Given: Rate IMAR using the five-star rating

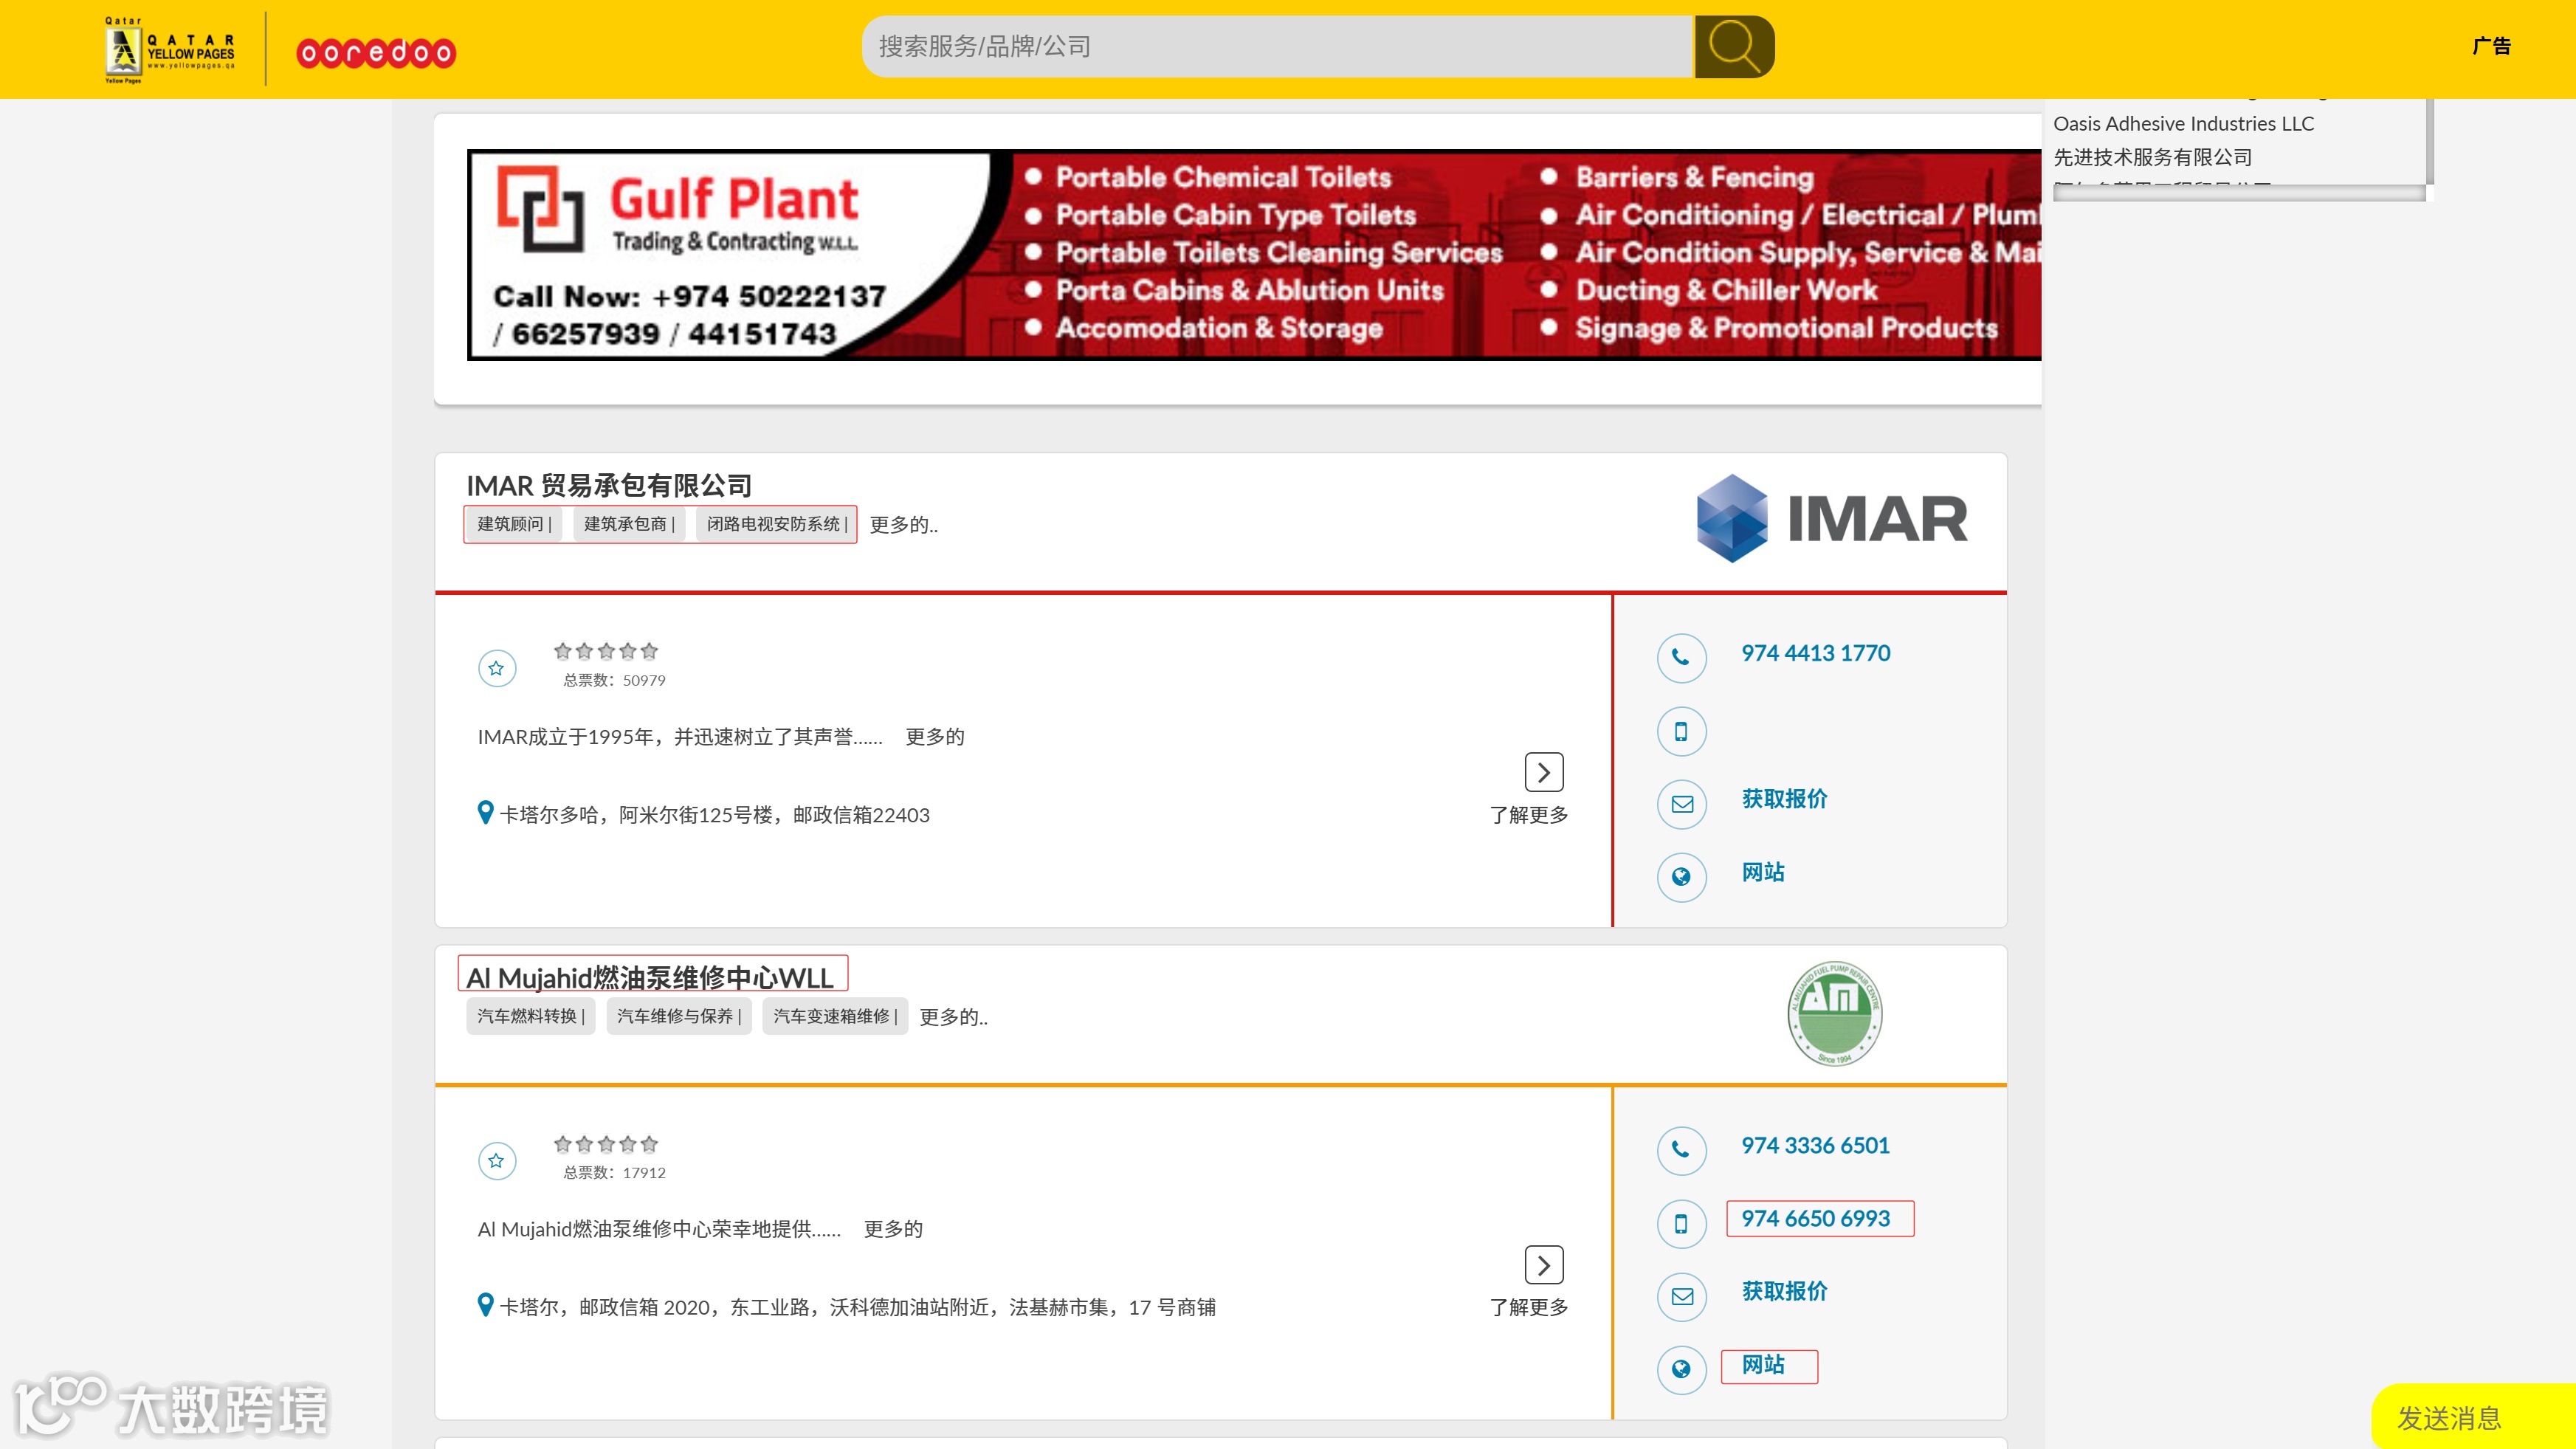Looking at the screenshot, I should pos(606,652).
